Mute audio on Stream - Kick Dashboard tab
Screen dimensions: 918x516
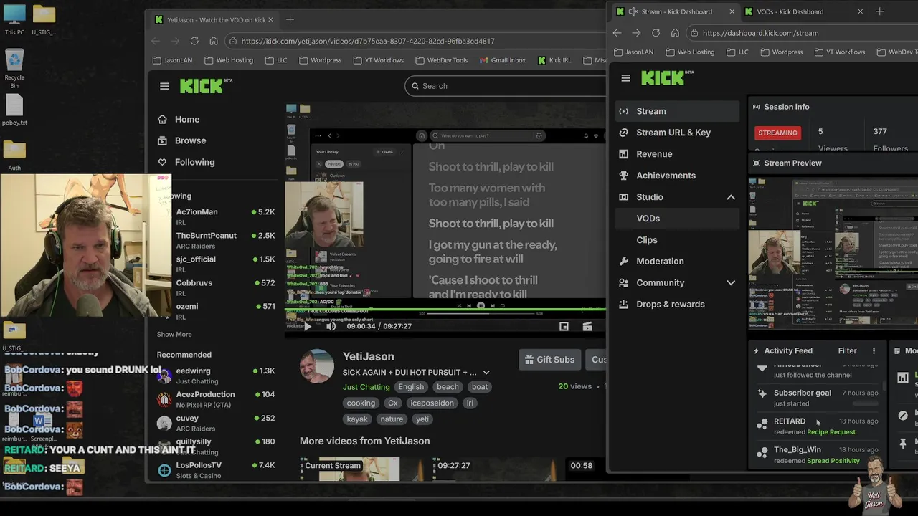click(x=633, y=11)
